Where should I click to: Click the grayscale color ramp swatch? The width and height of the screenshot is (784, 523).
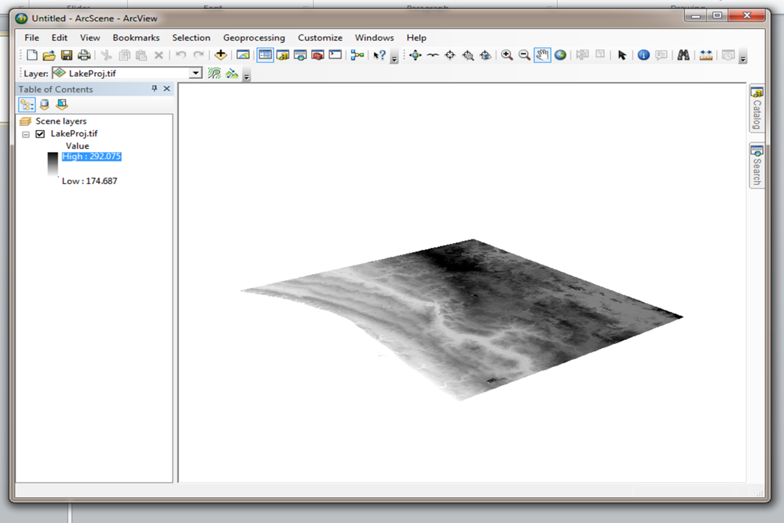(x=53, y=164)
